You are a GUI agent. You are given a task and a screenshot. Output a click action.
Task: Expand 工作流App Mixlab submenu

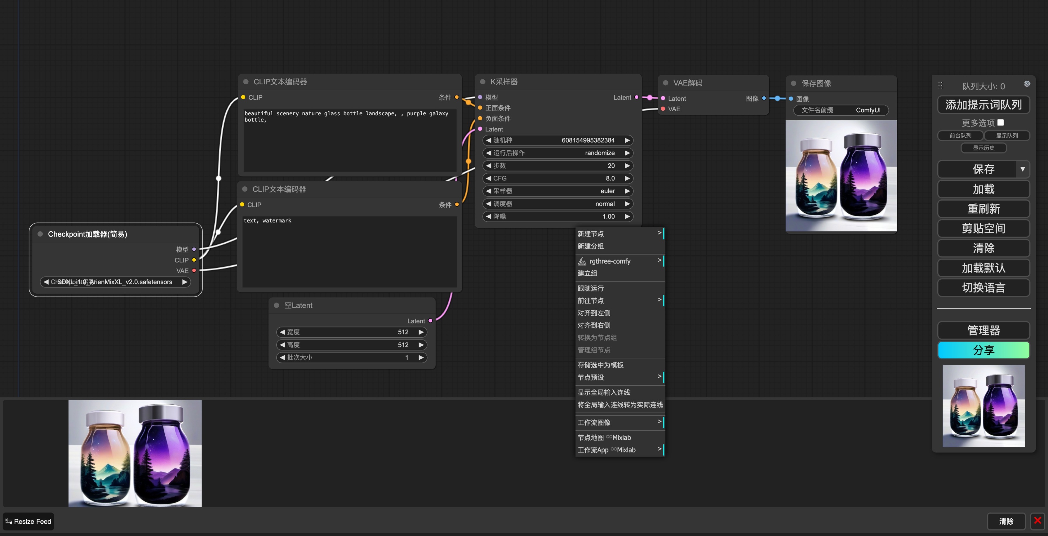620,450
